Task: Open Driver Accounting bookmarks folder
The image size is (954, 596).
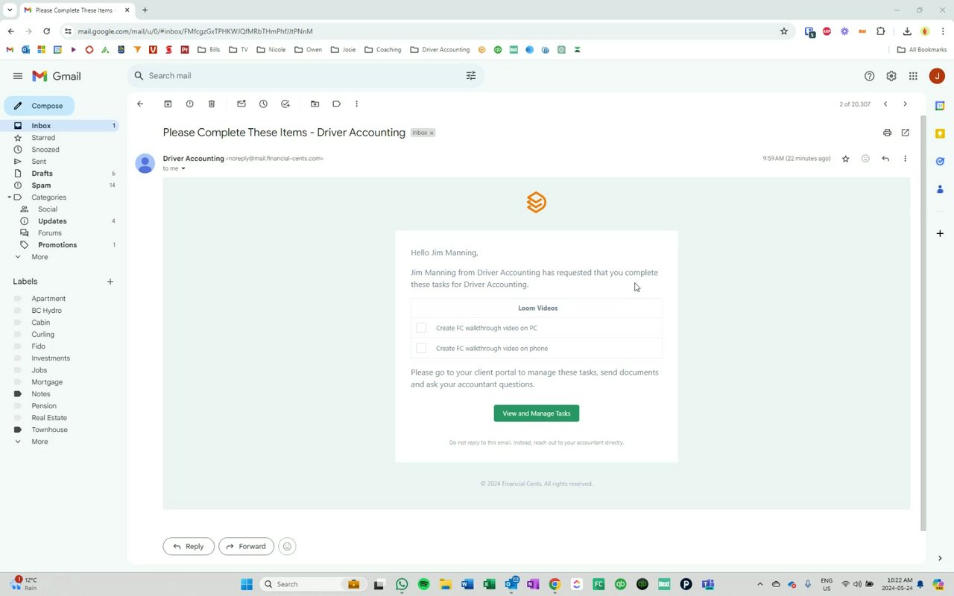Action: (x=440, y=50)
